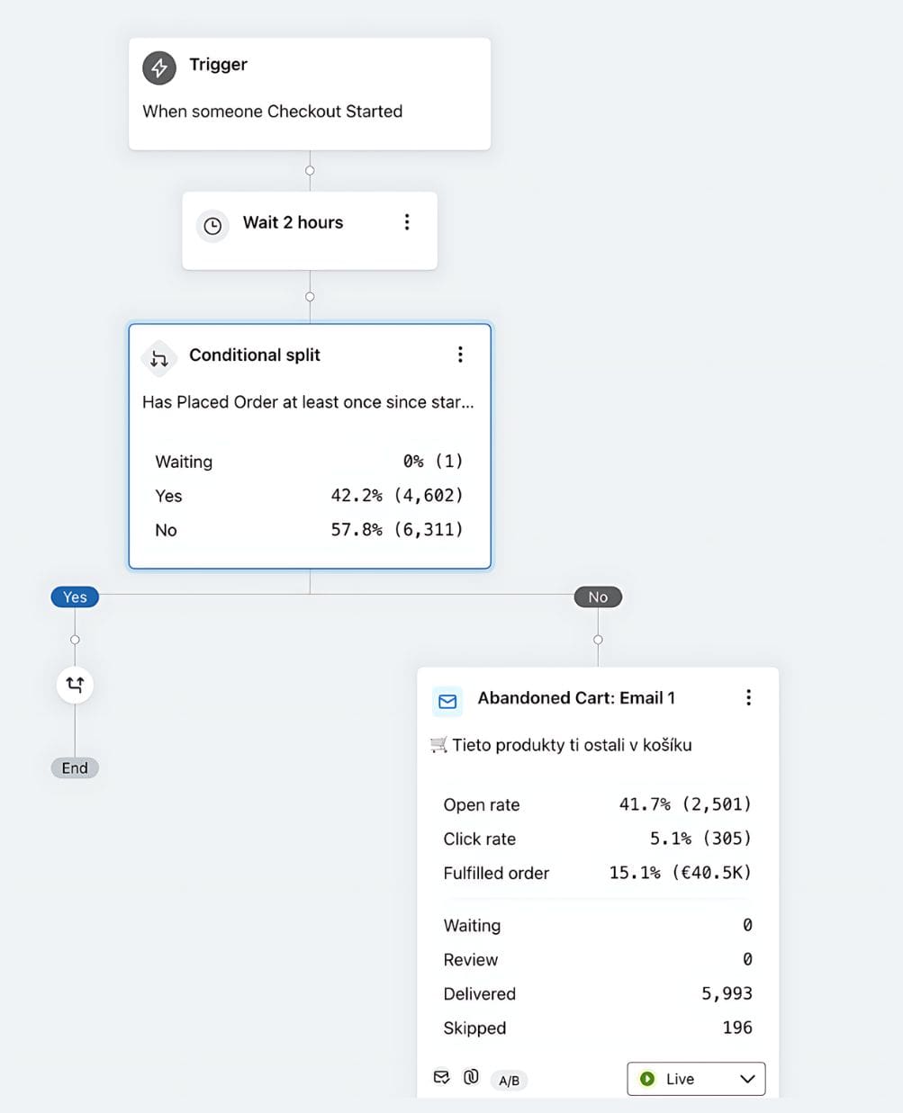This screenshot has width=903, height=1113.
Task: Click the flow-path arrows icon under Yes
Action: [75, 685]
